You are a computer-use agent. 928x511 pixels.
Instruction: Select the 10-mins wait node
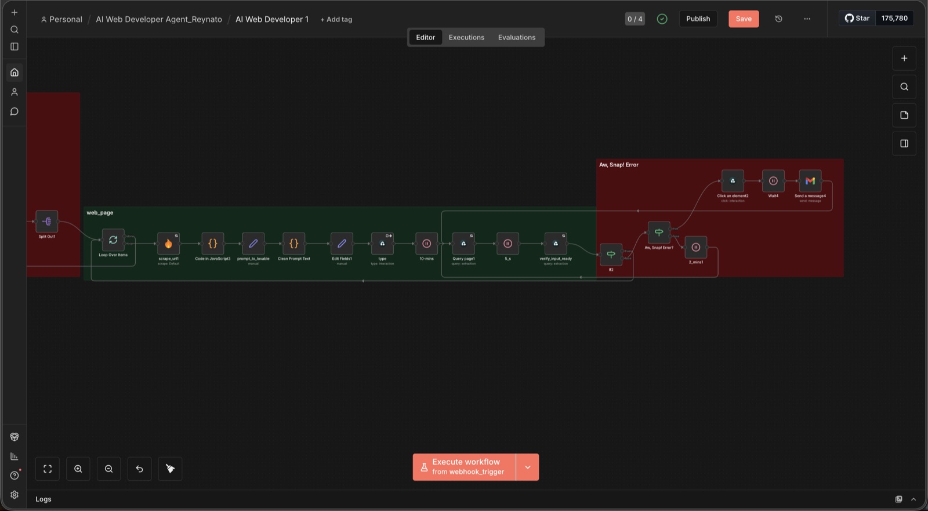(x=426, y=244)
